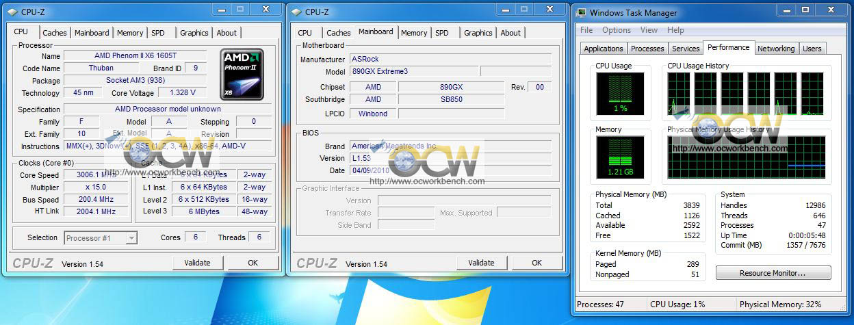This screenshot has width=854, height=325.
Task: Open Memory tab in middle CPU-Z window
Action: pyautogui.click(x=414, y=33)
